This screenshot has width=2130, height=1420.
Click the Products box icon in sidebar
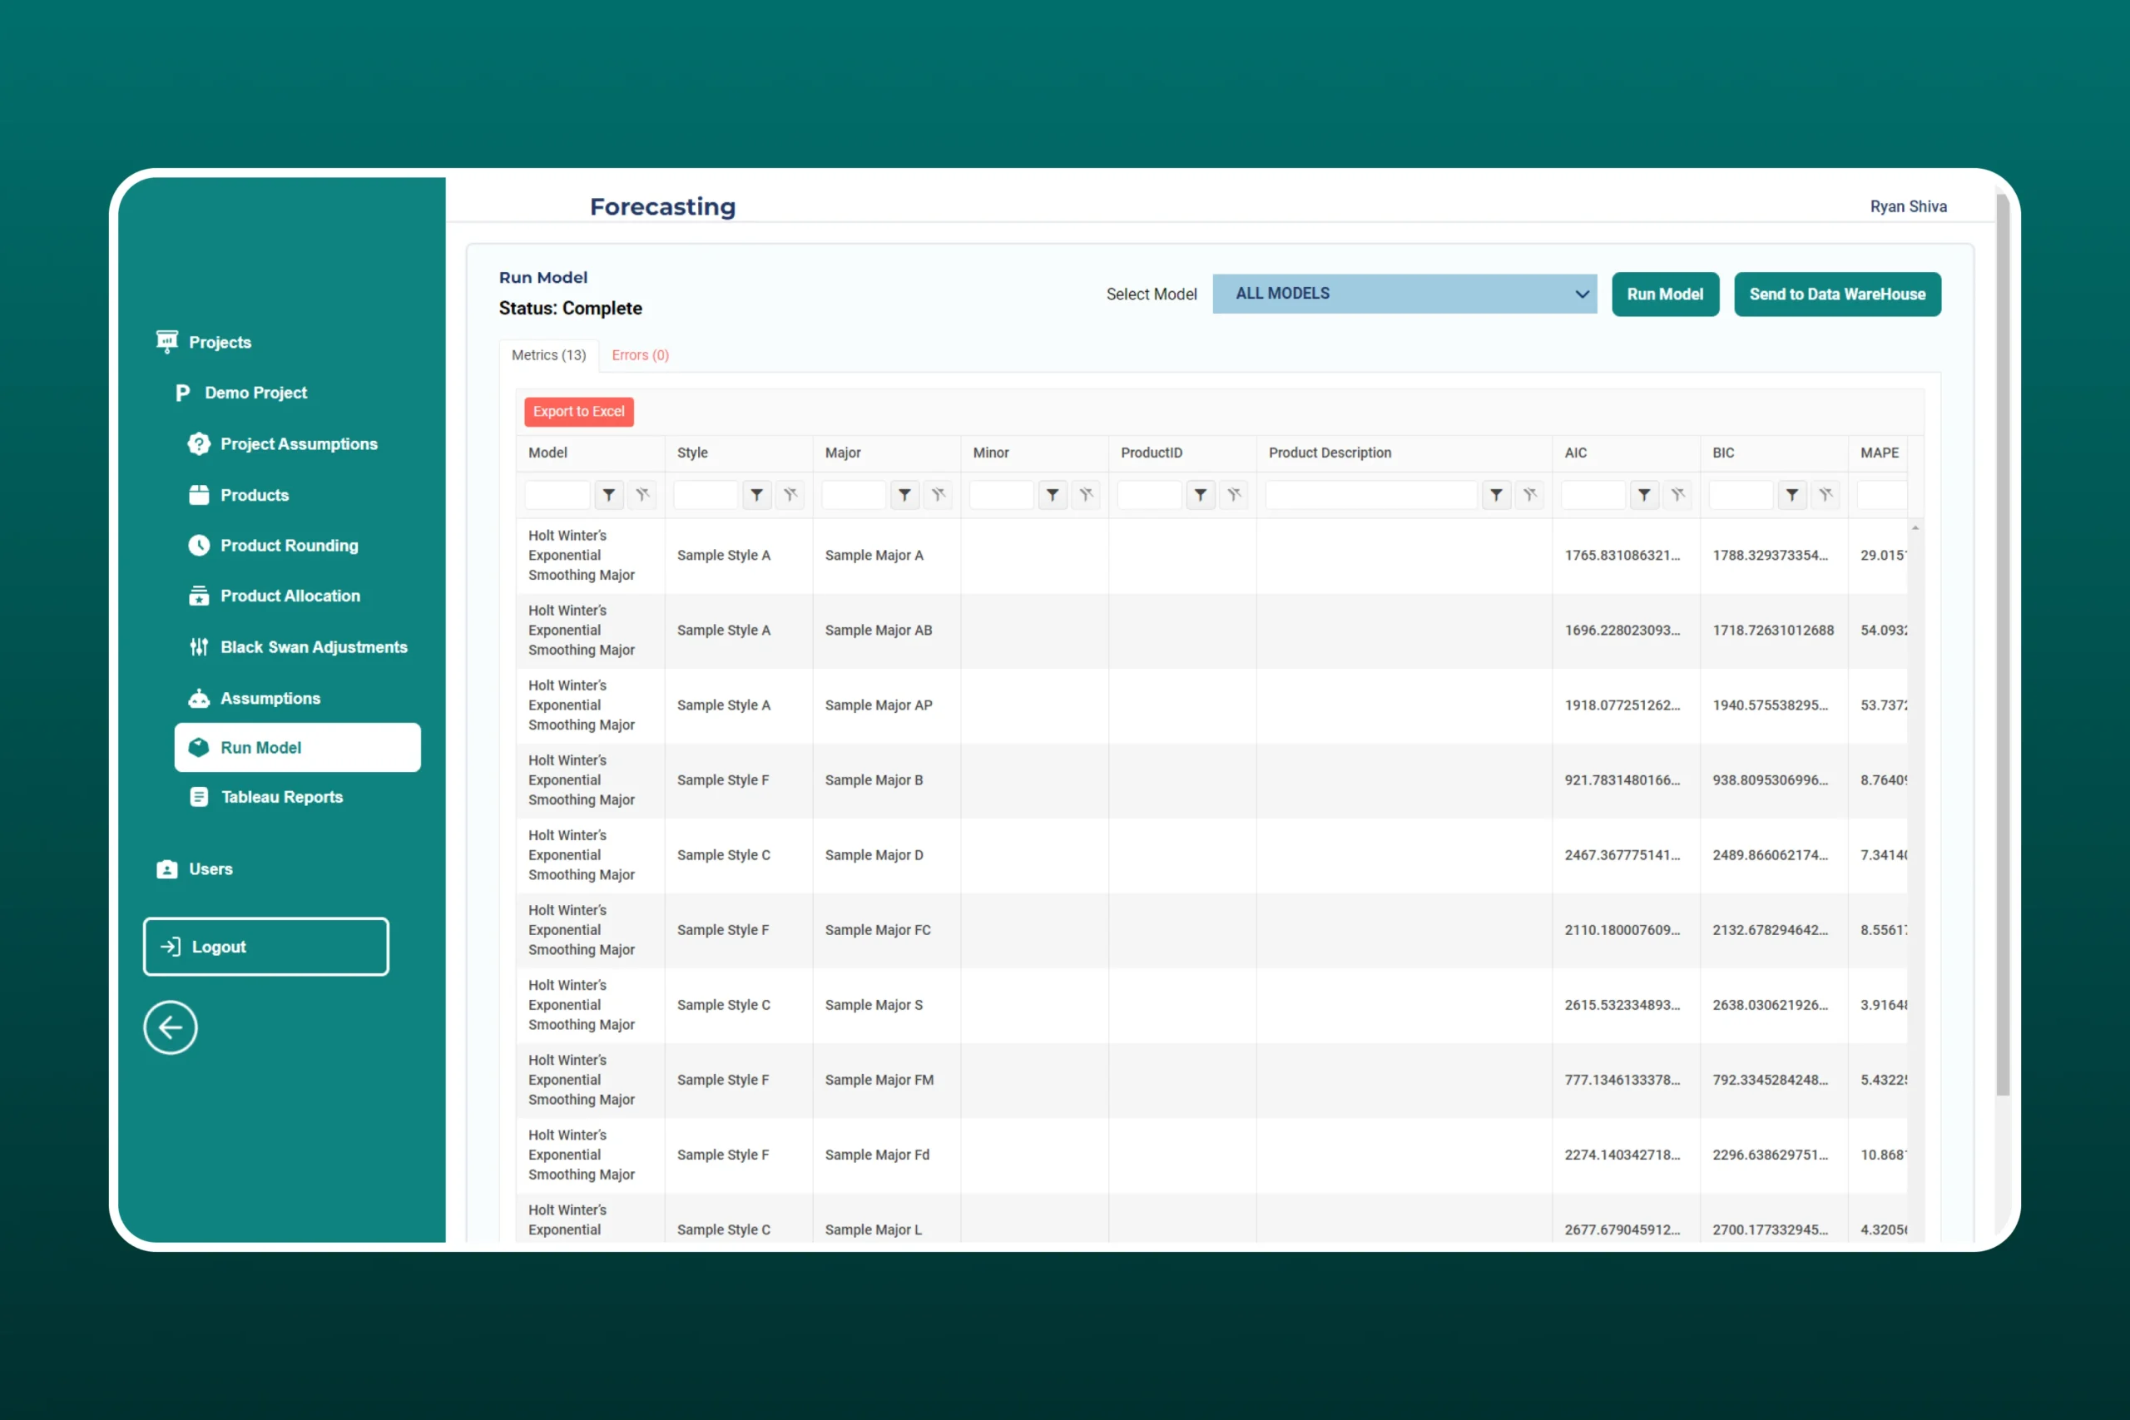pyautogui.click(x=198, y=494)
